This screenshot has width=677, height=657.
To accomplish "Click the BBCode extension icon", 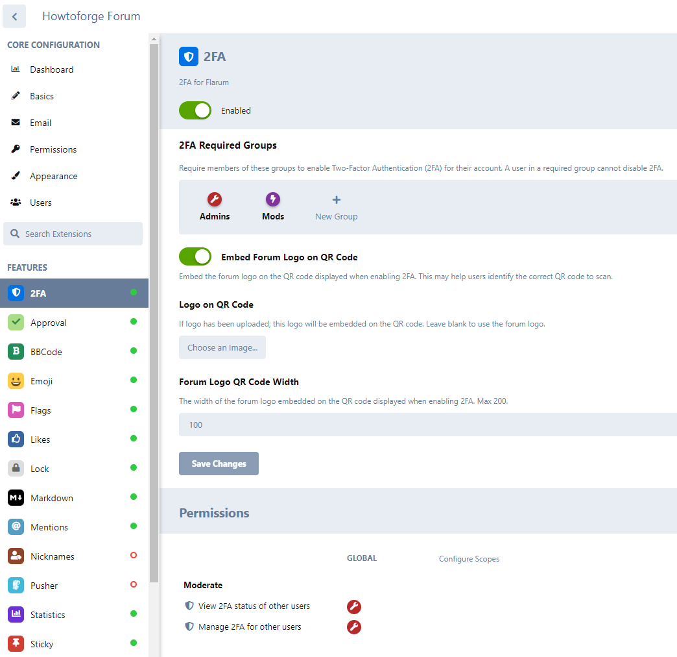I will coord(16,352).
